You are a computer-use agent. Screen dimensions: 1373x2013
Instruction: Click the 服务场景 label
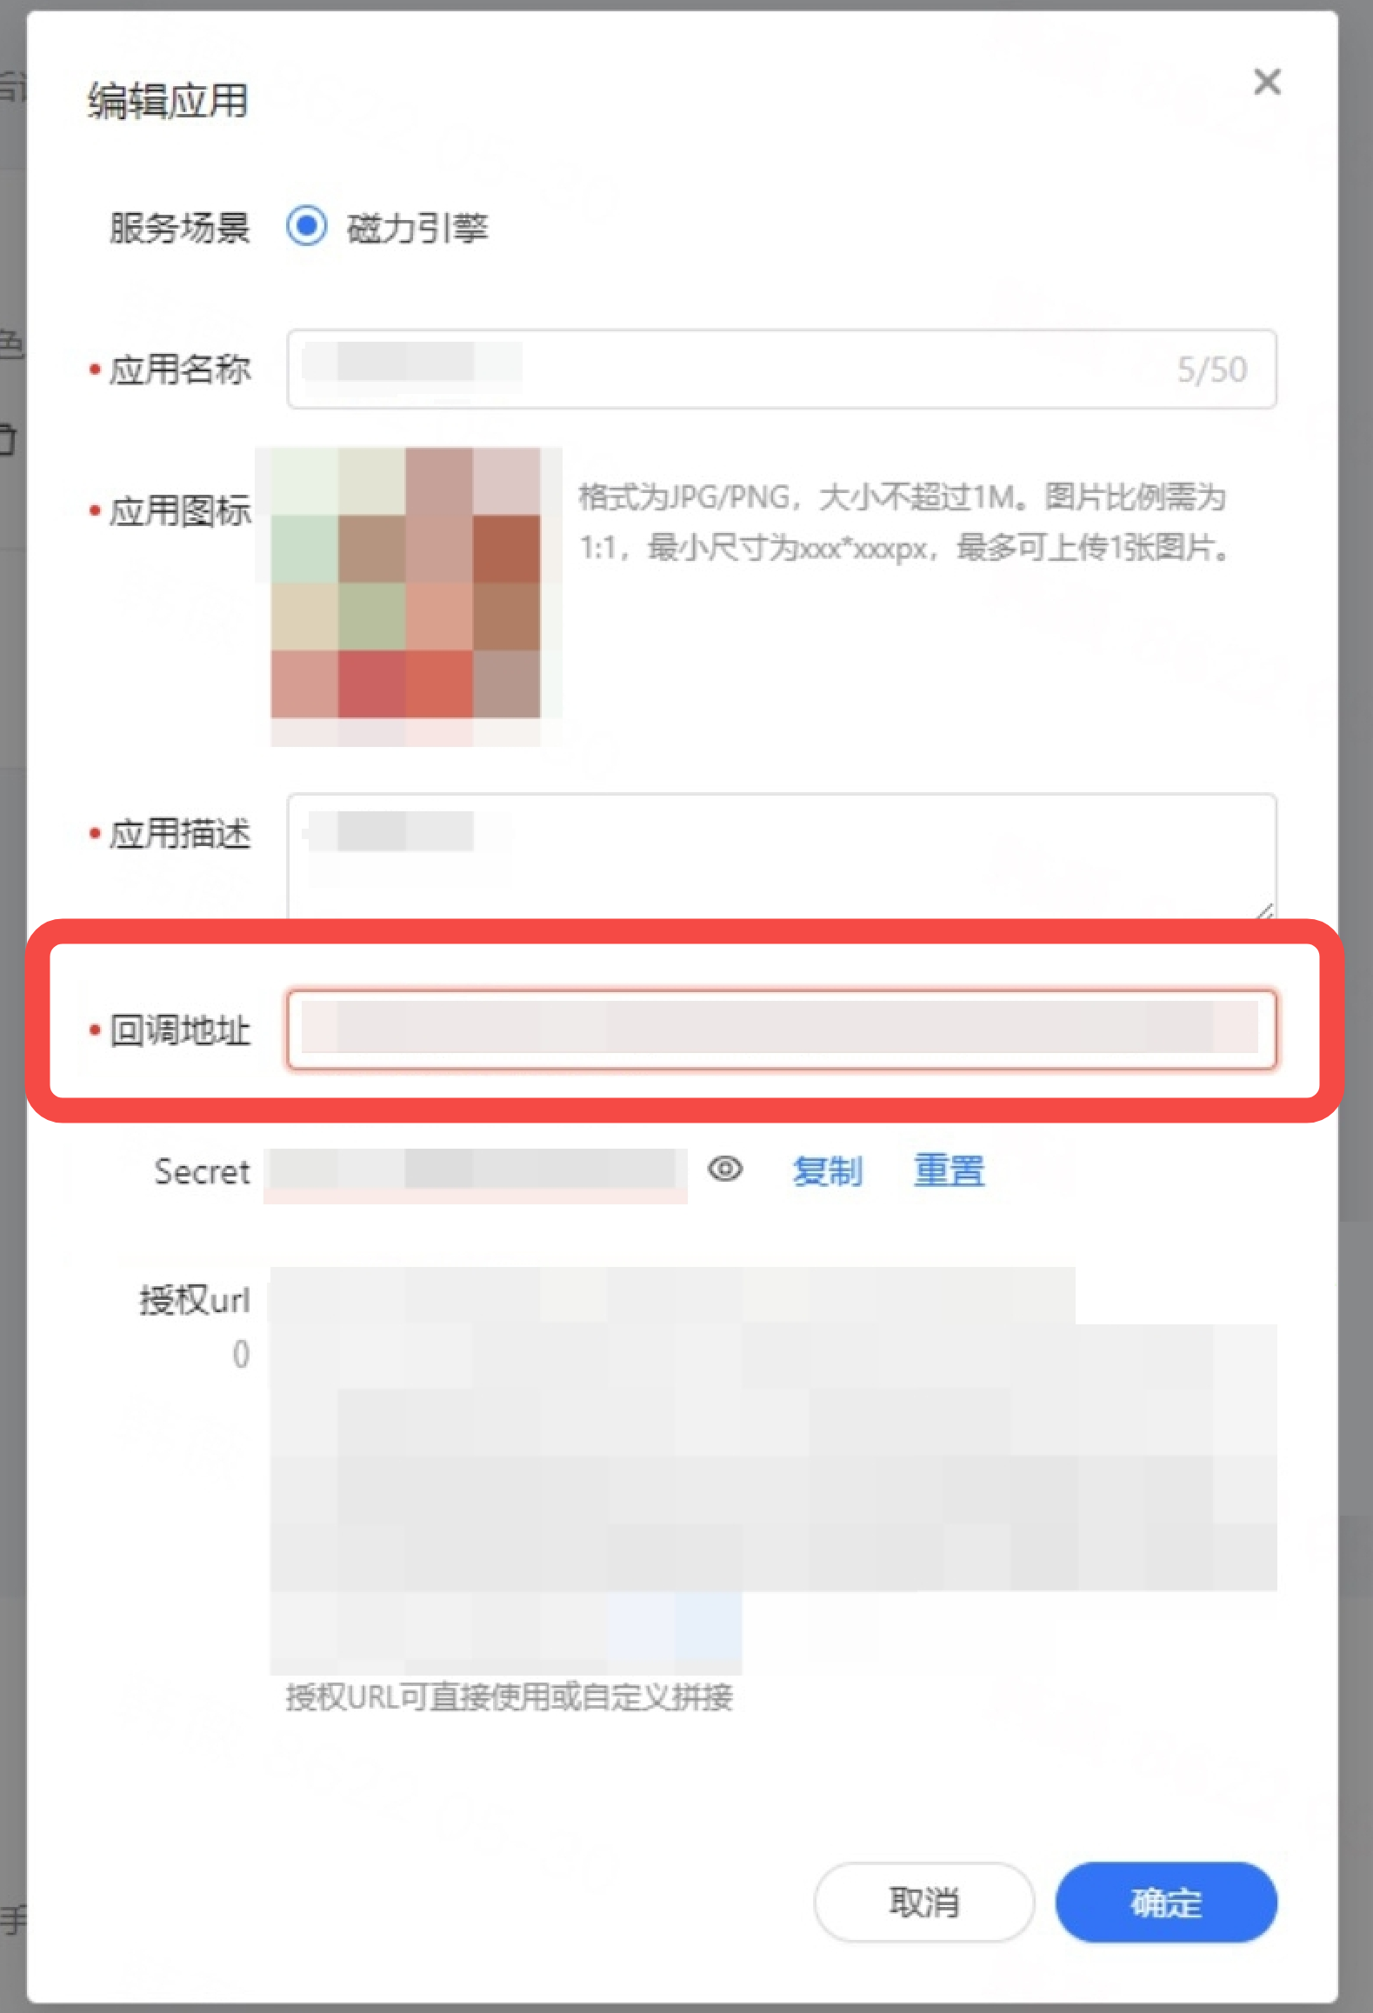[x=179, y=228]
